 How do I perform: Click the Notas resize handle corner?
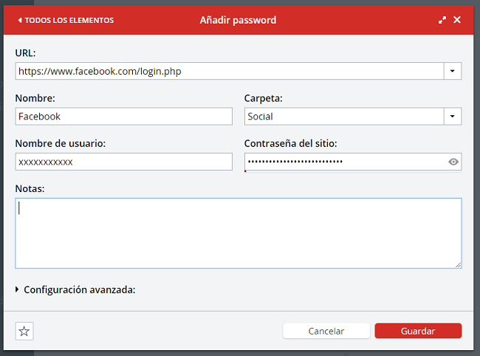[x=458, y=264]
